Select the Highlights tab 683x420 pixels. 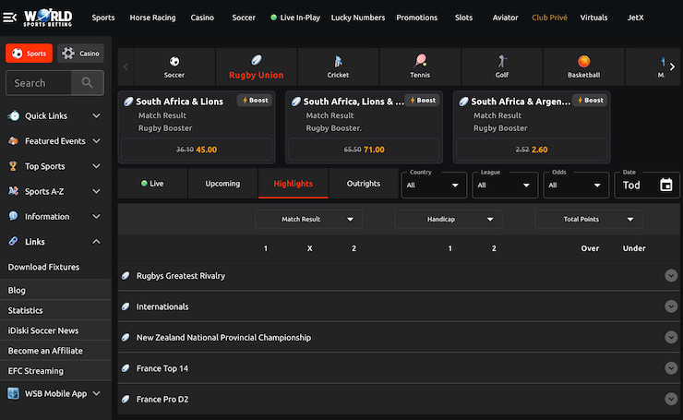pos(294,184)
